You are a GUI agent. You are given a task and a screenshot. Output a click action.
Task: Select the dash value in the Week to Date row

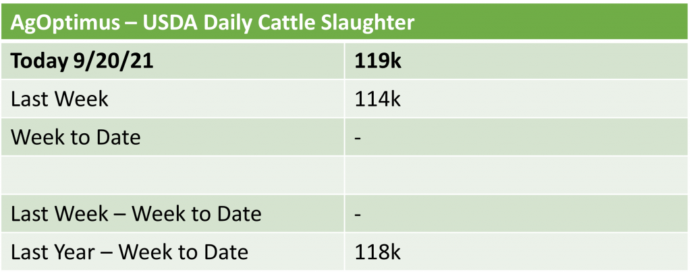tap(358, 137)
